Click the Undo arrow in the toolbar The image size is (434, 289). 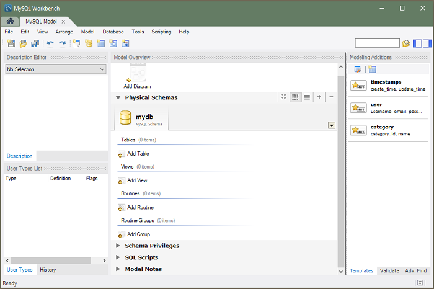pyautogui.click(x=50, y=43)
